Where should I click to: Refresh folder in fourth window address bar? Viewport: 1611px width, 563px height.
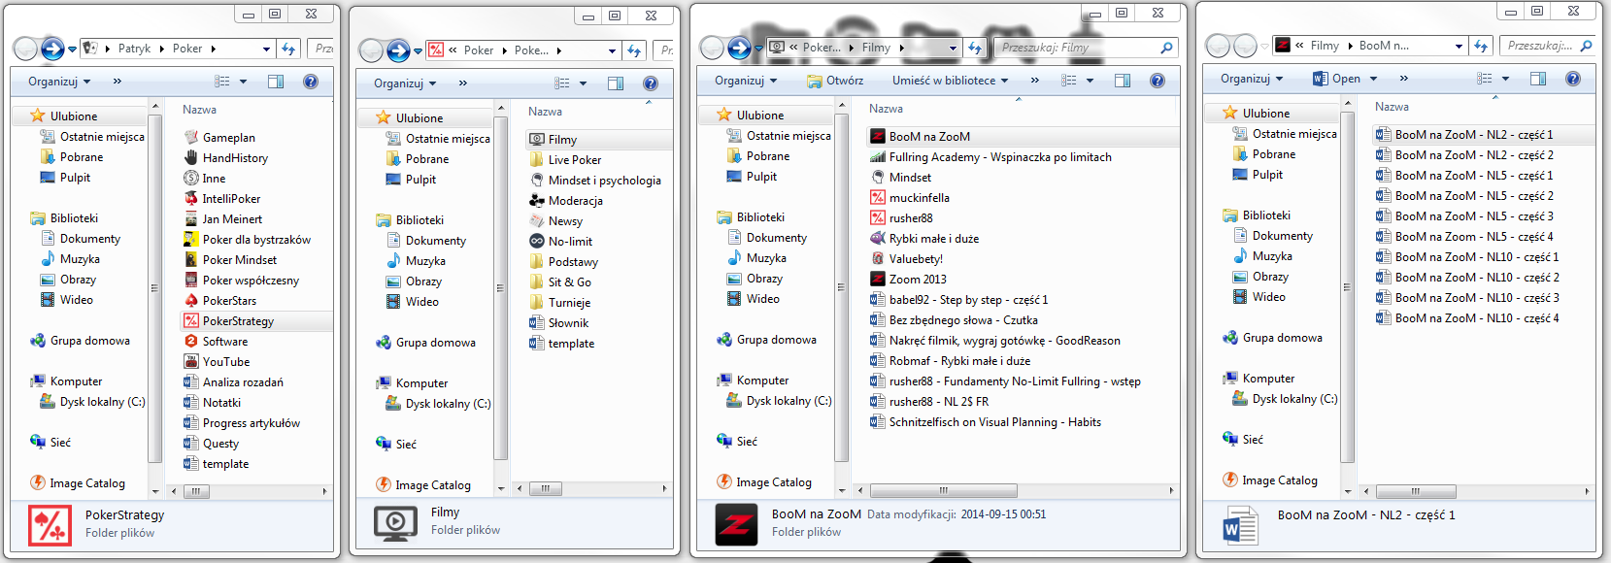(x=1481, y=46)
